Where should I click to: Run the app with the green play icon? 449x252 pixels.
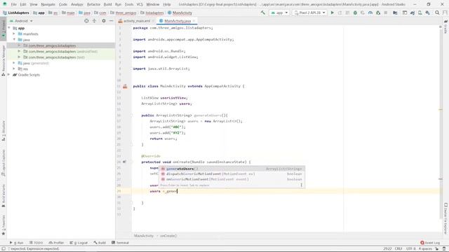[x=332, y=13]
